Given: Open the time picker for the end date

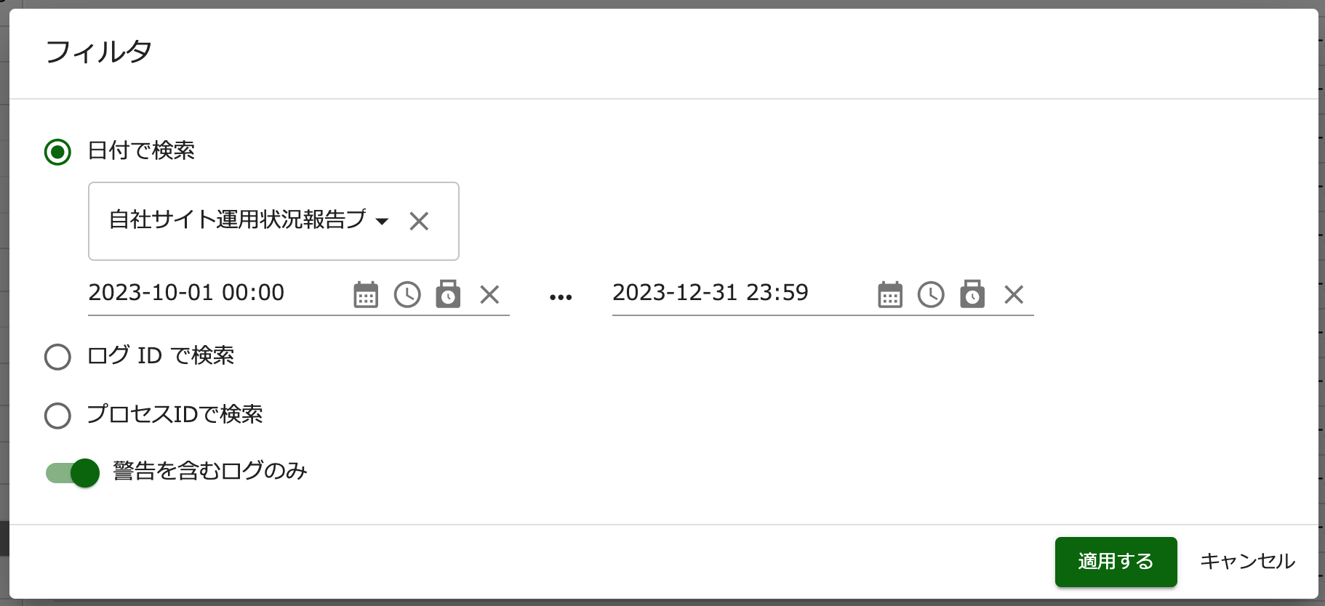Looking at the screenshot, I should point(931,294).
